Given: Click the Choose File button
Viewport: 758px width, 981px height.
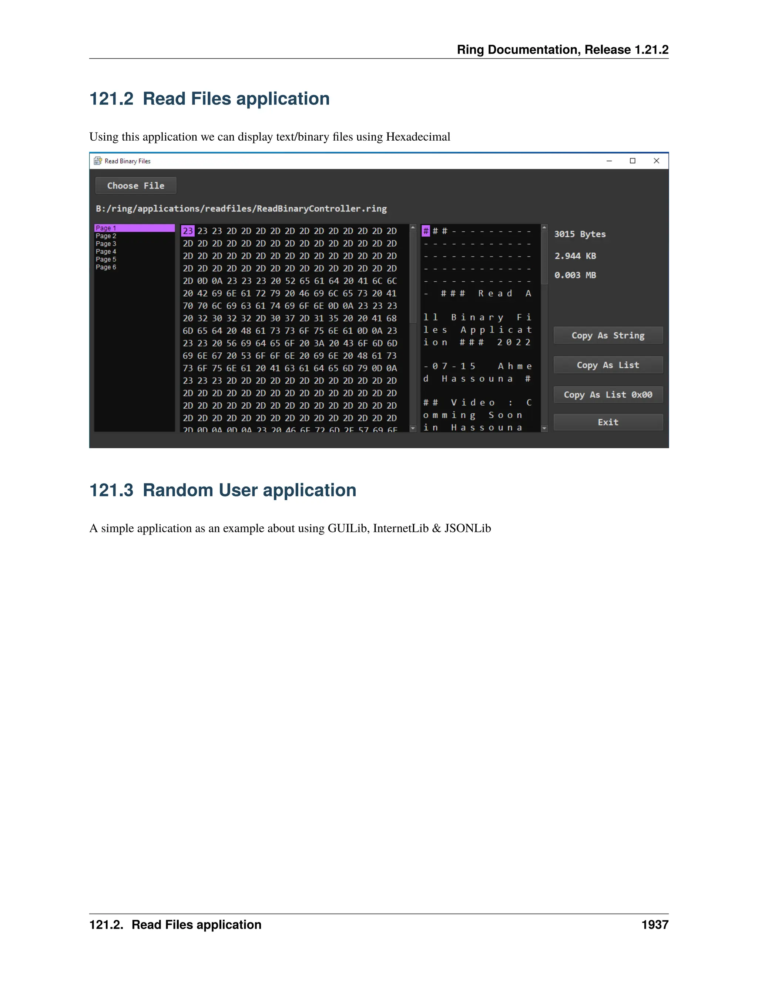Looking at the screenshot, I should (x=135, y=185).
